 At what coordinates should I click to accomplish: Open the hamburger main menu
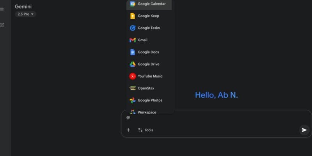click(2, 9)
